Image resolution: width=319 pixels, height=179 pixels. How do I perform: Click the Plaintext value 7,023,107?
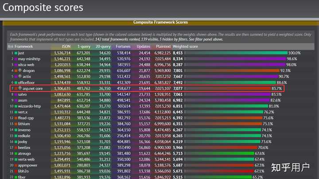[x=163, y=89]
